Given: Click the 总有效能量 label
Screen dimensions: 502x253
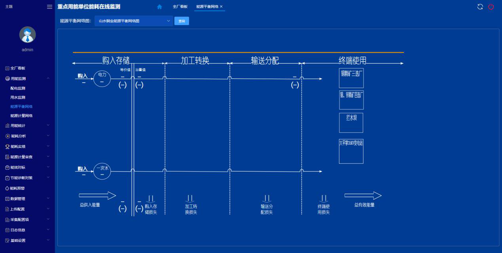Looking at the screenshot, I should point(364,205).
